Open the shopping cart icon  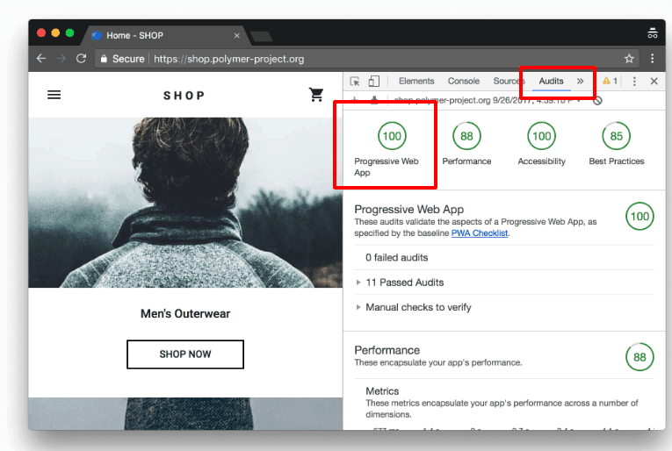click(x=316, y=95)
